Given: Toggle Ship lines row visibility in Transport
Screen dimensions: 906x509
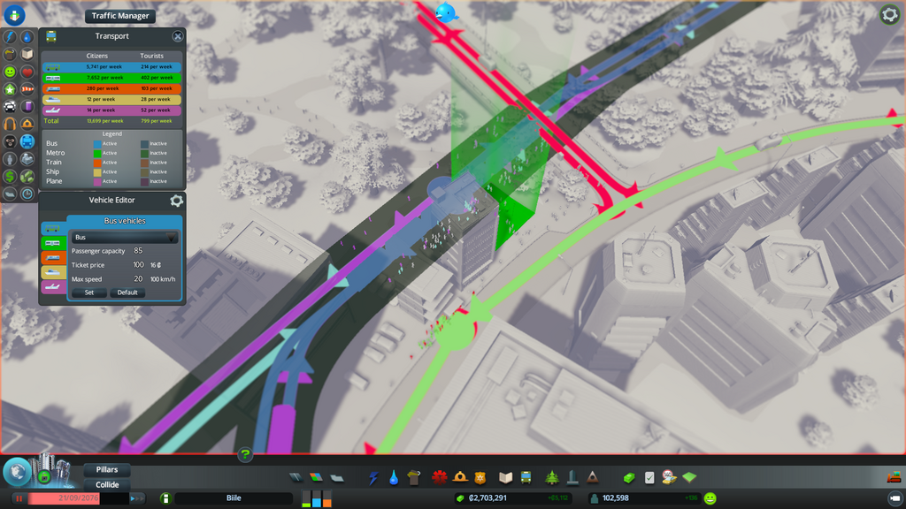Looking at the screenshot, I should pos(111,99).
